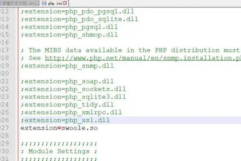Click the line ;extension=php_sockets.dll
The width and height of the screenshot is (241, 161).
click(x=73, y=89)
